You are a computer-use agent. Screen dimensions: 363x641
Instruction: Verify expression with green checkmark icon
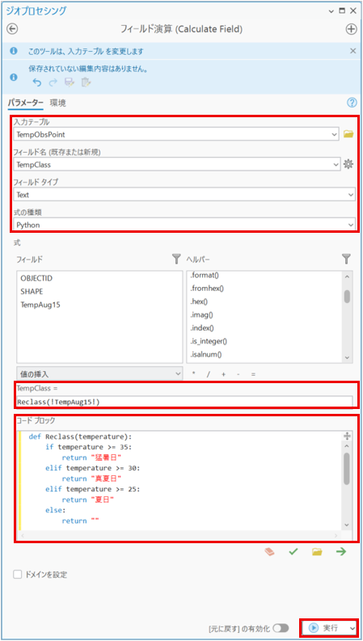[x=293, y=551]
